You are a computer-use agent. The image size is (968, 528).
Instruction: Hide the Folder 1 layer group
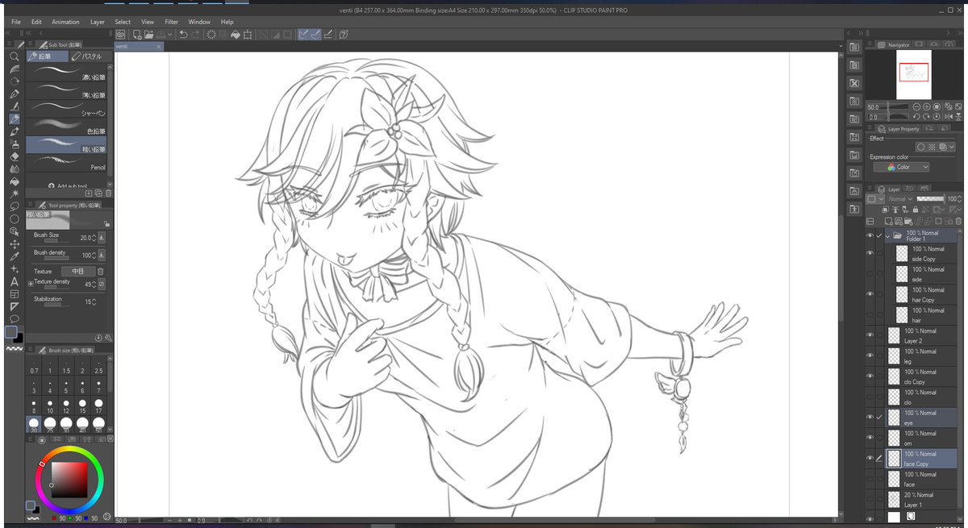(870, 236)
